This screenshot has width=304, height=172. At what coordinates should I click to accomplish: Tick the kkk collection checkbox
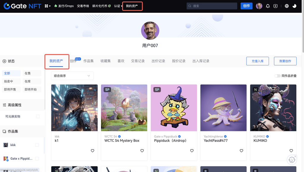point(37,145)
